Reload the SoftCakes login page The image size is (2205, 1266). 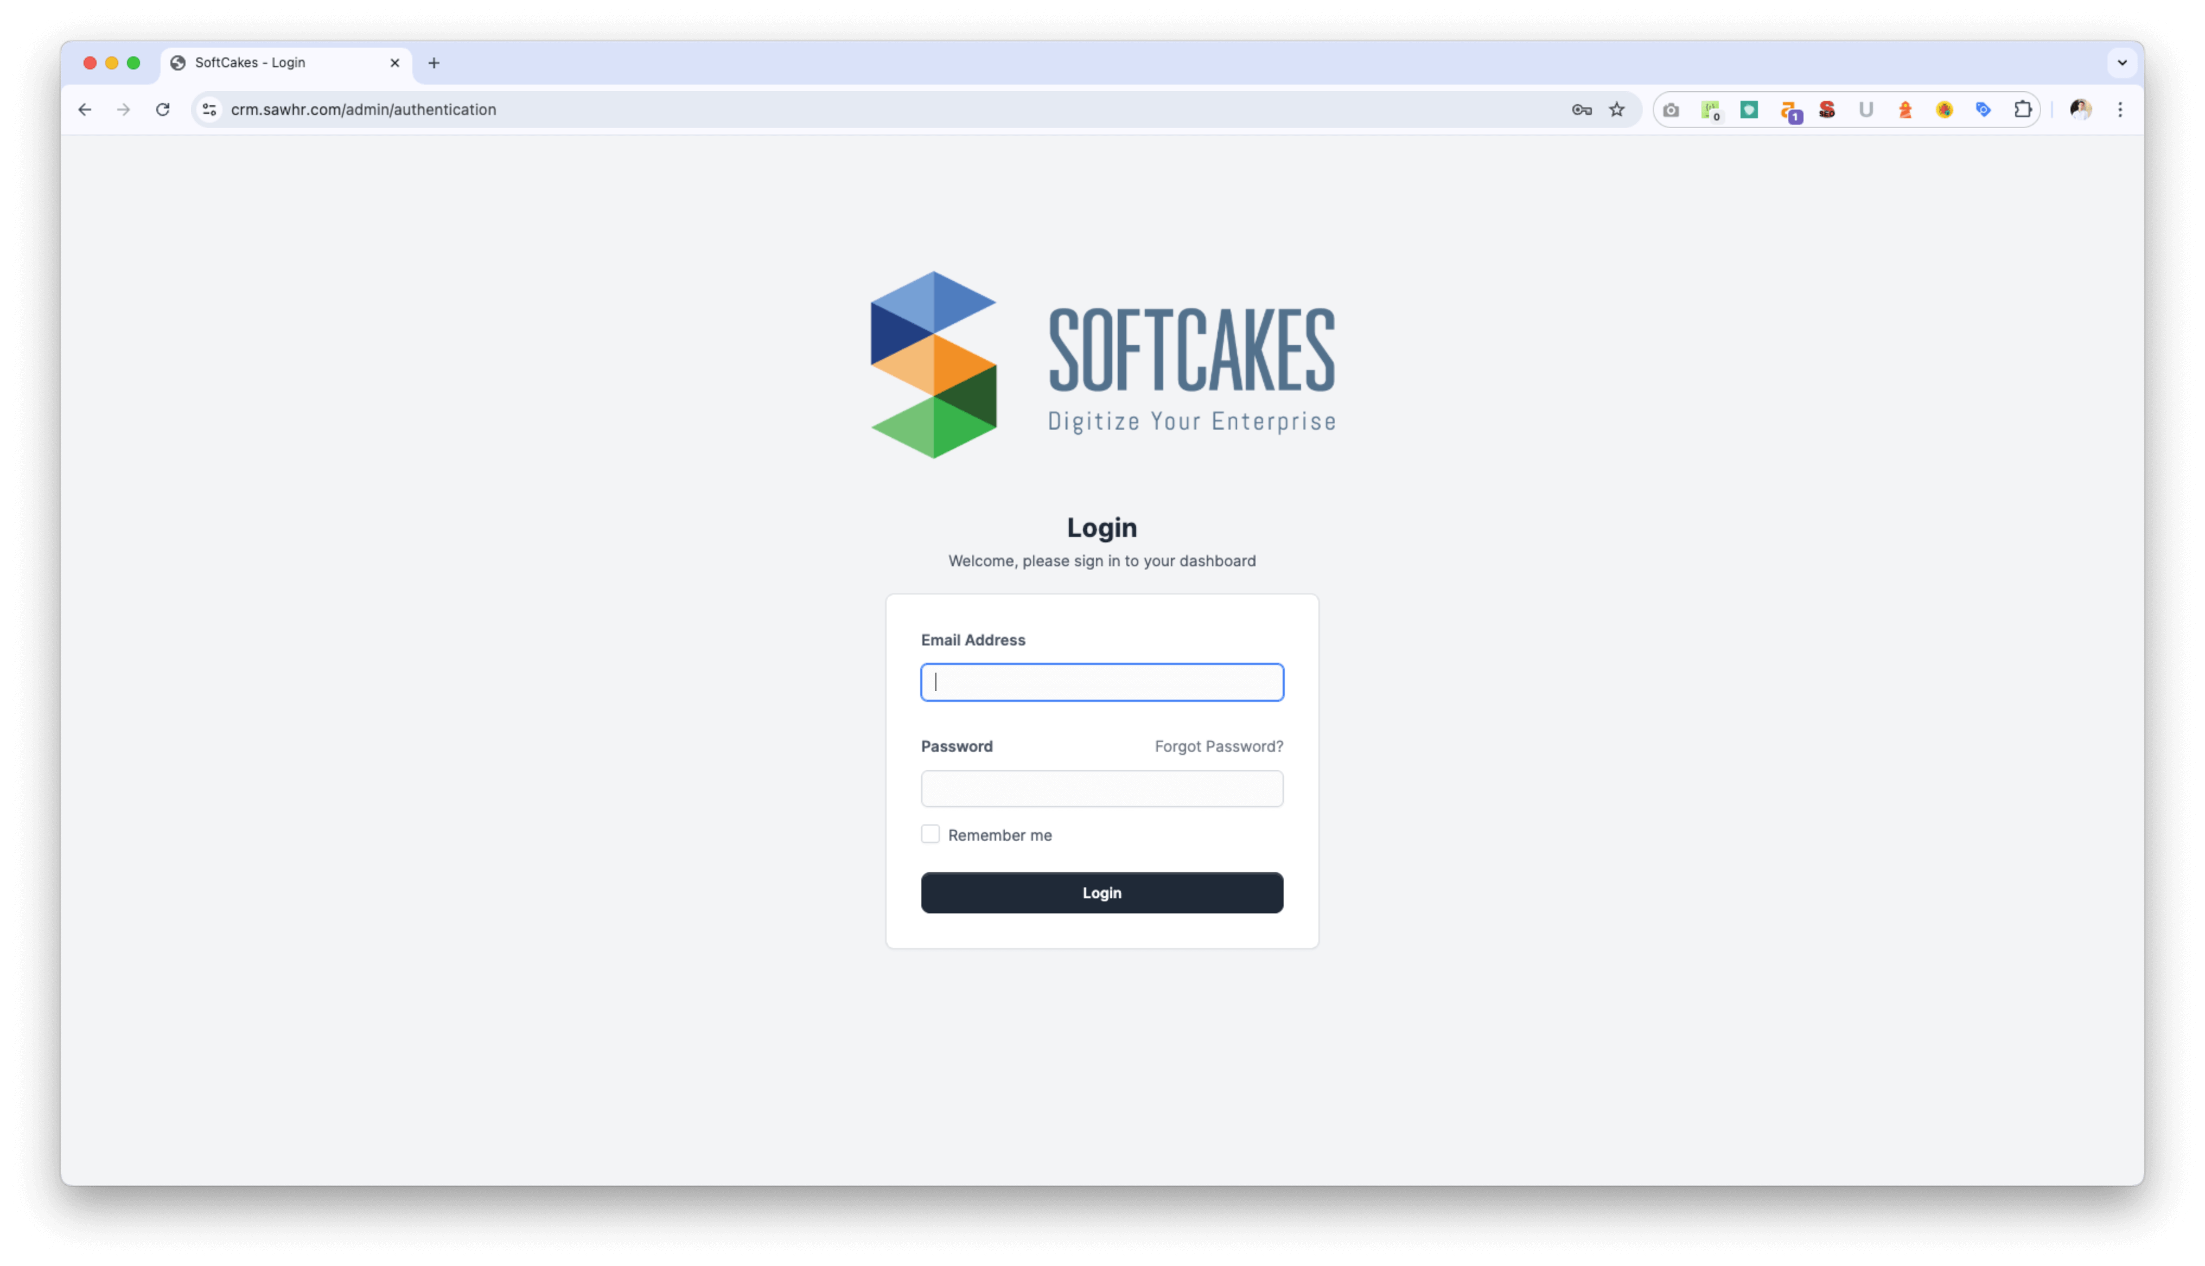[x=163, y=110]
